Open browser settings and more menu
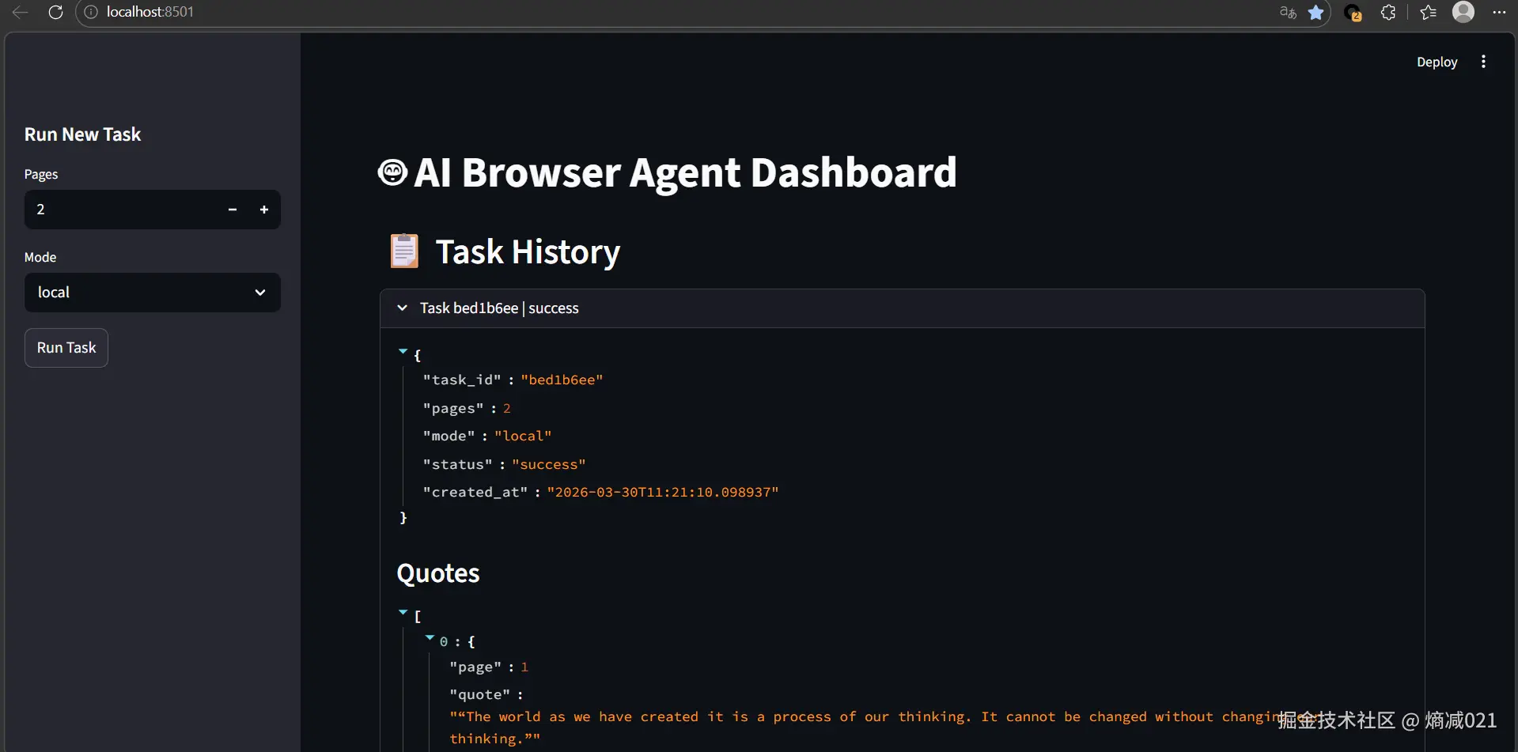 [x=1499, y=12]
